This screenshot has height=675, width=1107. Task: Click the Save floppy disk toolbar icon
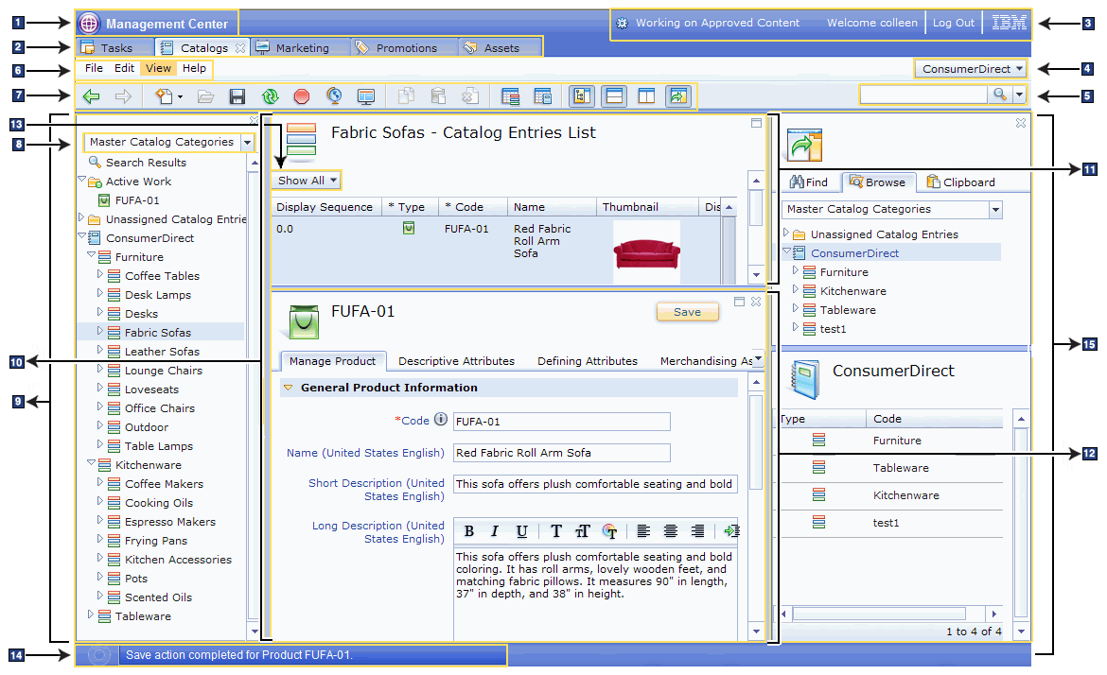click(237, 95)
